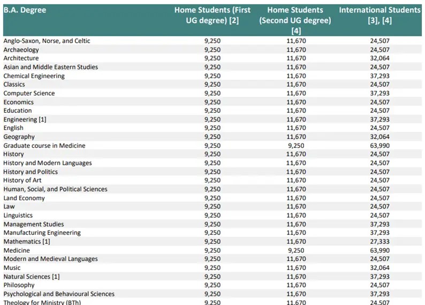Select the Architecture row label
The width and height of the screenshot is (425, 305).
[x=21, y=58]
